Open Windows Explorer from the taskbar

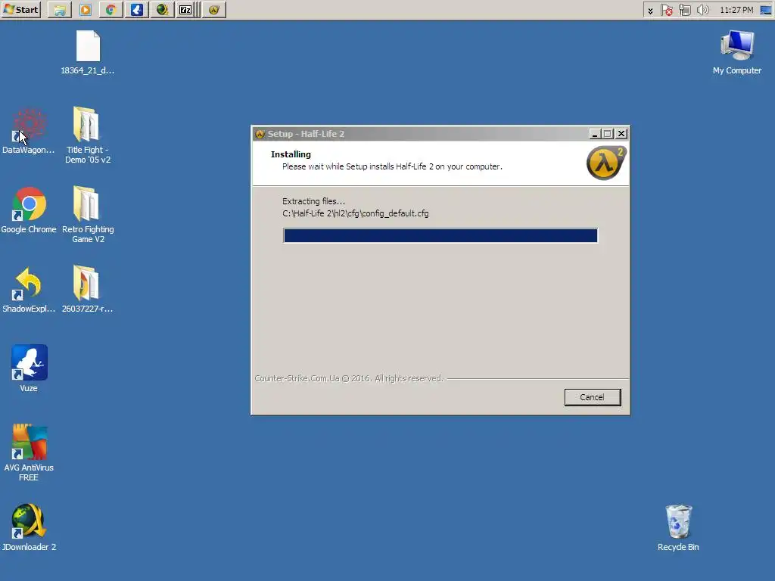coord(59,10)
